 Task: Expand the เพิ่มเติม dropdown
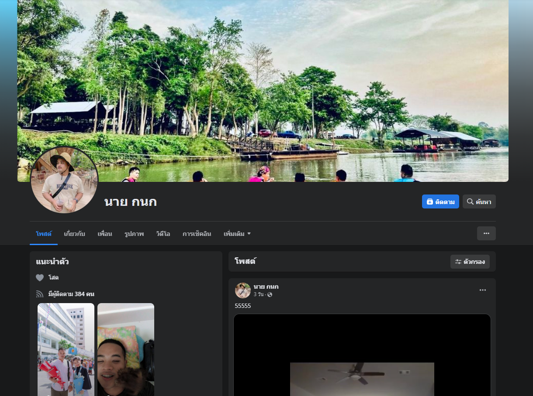coord(237,234)
